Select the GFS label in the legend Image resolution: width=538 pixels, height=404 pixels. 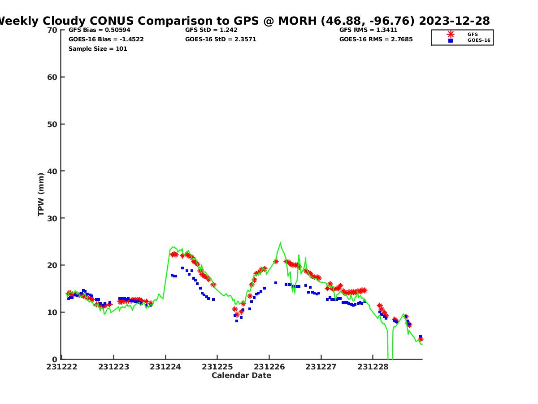(x=473, y=34)
